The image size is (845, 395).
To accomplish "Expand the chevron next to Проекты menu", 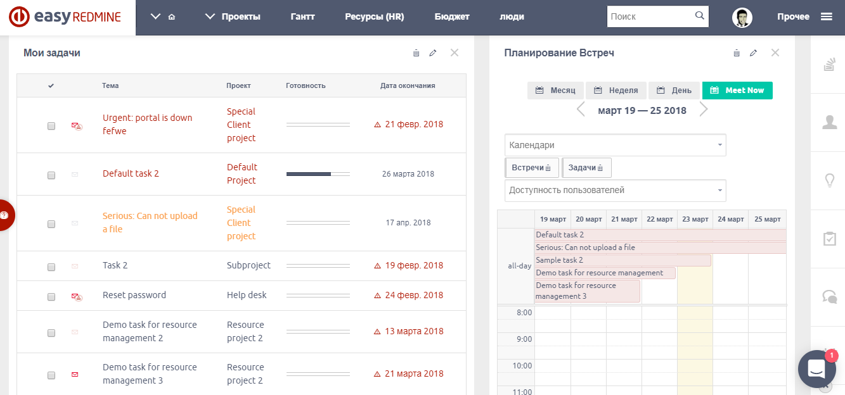I will [x=210, y=17].
